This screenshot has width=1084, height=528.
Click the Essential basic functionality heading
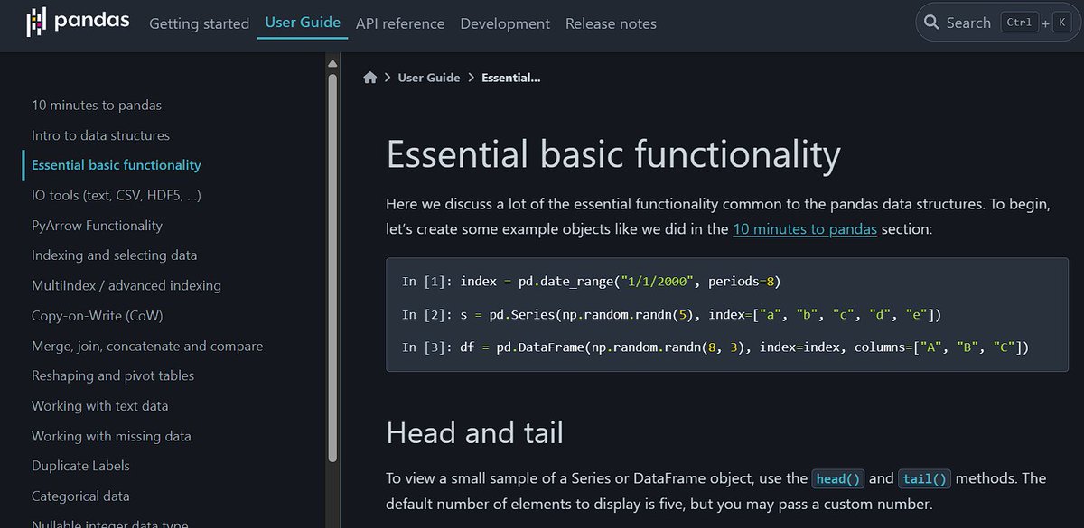pyautogui.click(x=613, y=153)
